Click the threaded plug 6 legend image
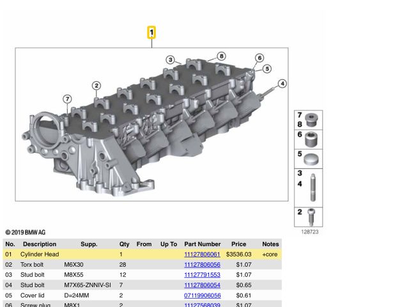 click(x=311, y=139)
